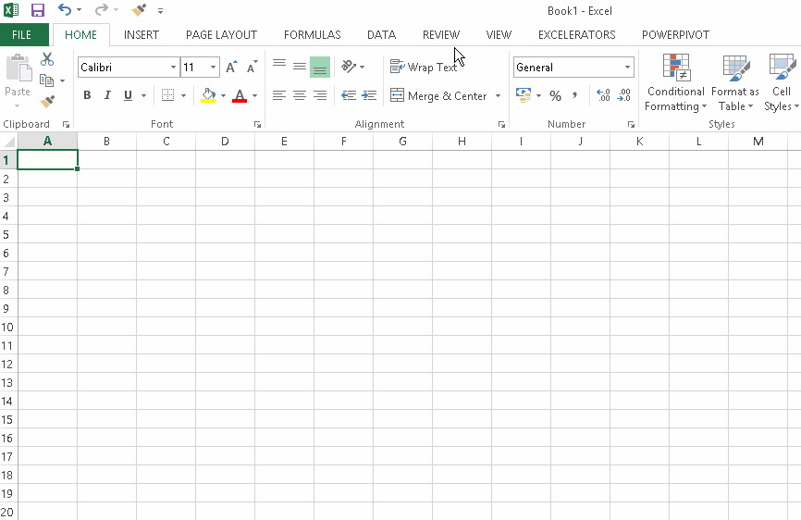Undo the last action
The height and width of the screenshot is (520, 801).
(65, 9)
